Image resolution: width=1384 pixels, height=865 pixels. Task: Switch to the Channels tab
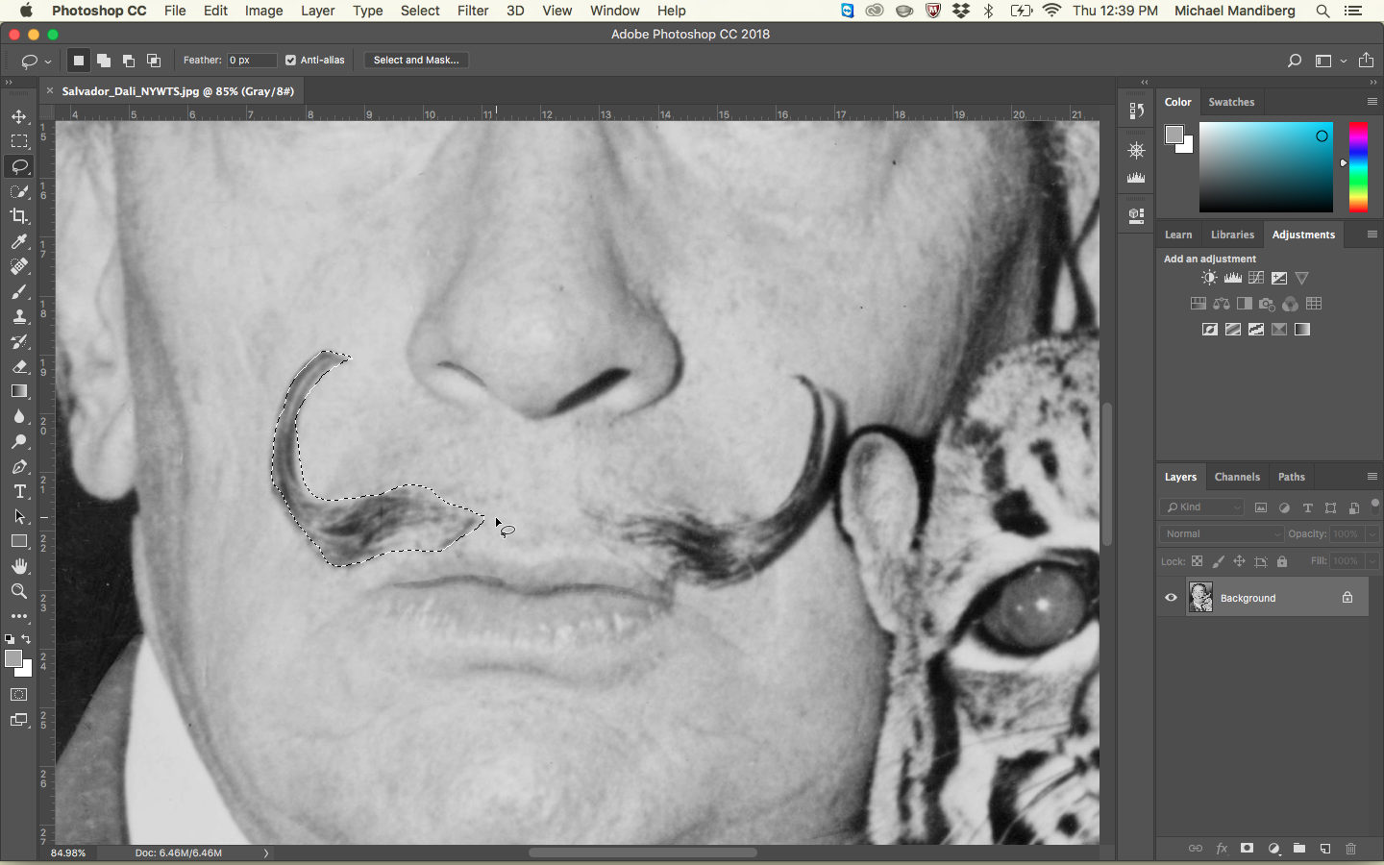pos(1236,477)
